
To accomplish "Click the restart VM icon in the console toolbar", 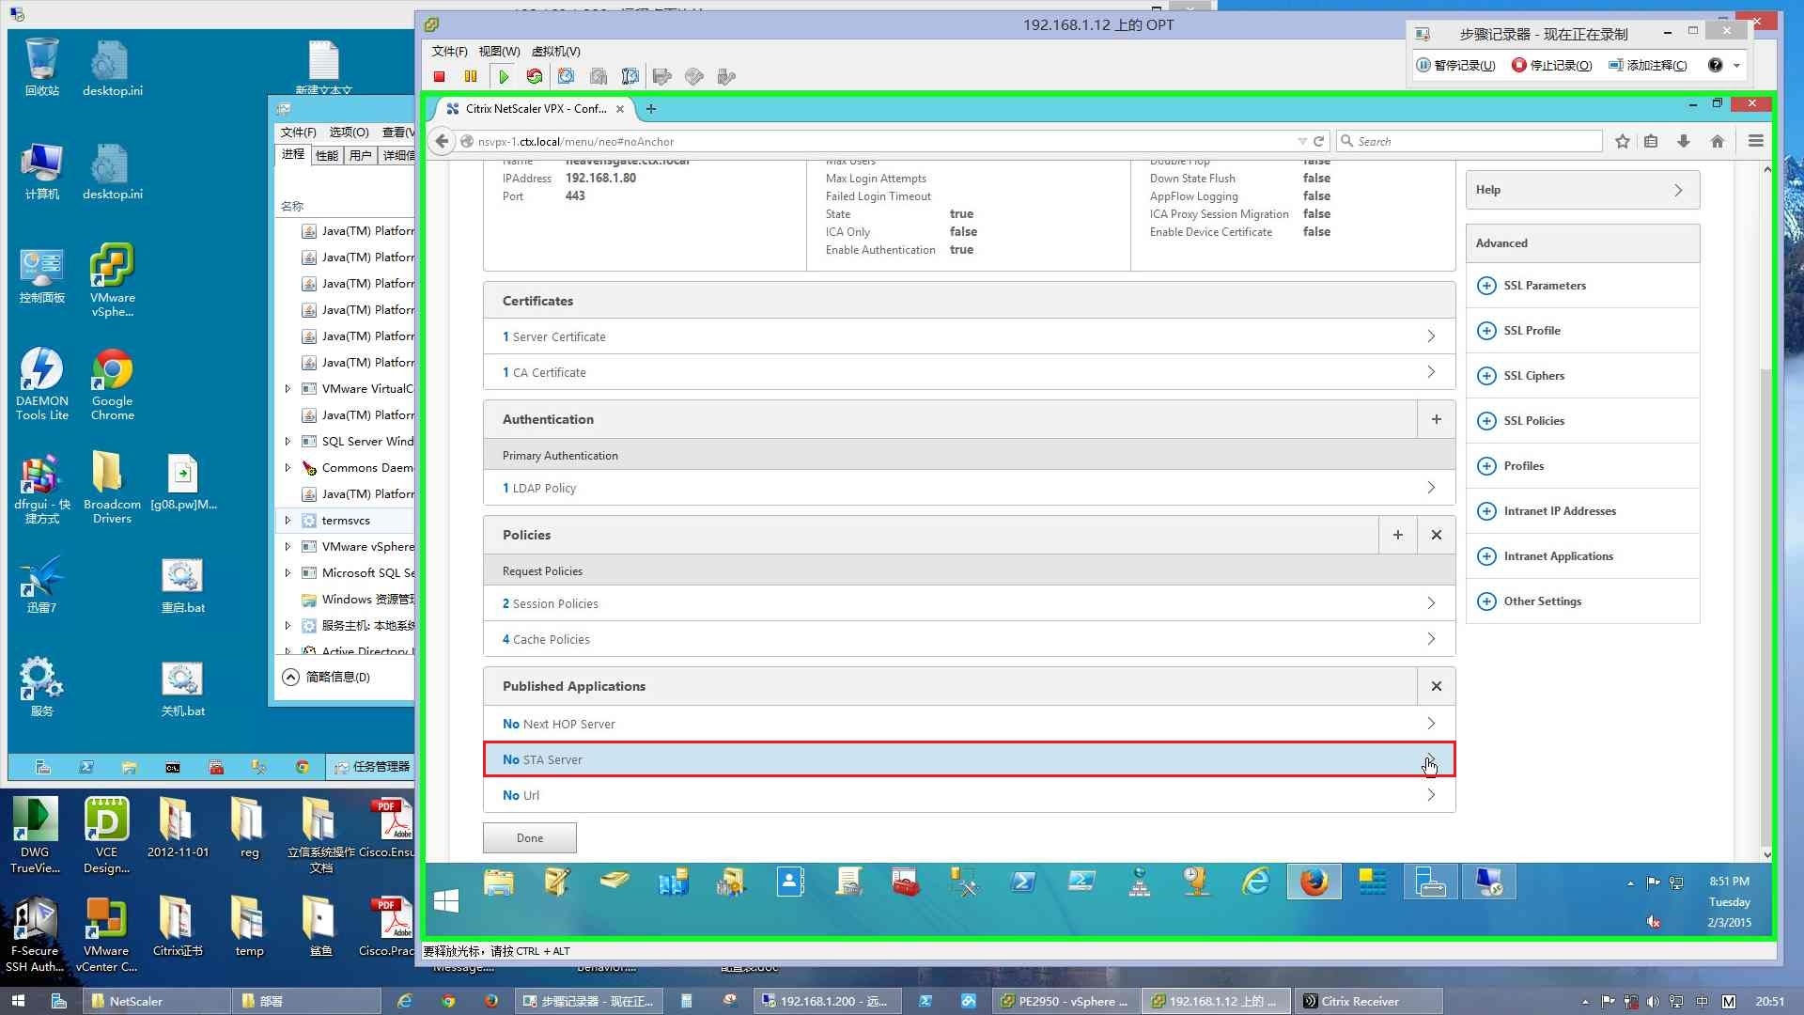I will pyautogui.click(x=535, y=76).
